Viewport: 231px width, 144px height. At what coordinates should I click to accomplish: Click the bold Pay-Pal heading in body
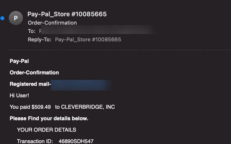click(x=19, y=61)
